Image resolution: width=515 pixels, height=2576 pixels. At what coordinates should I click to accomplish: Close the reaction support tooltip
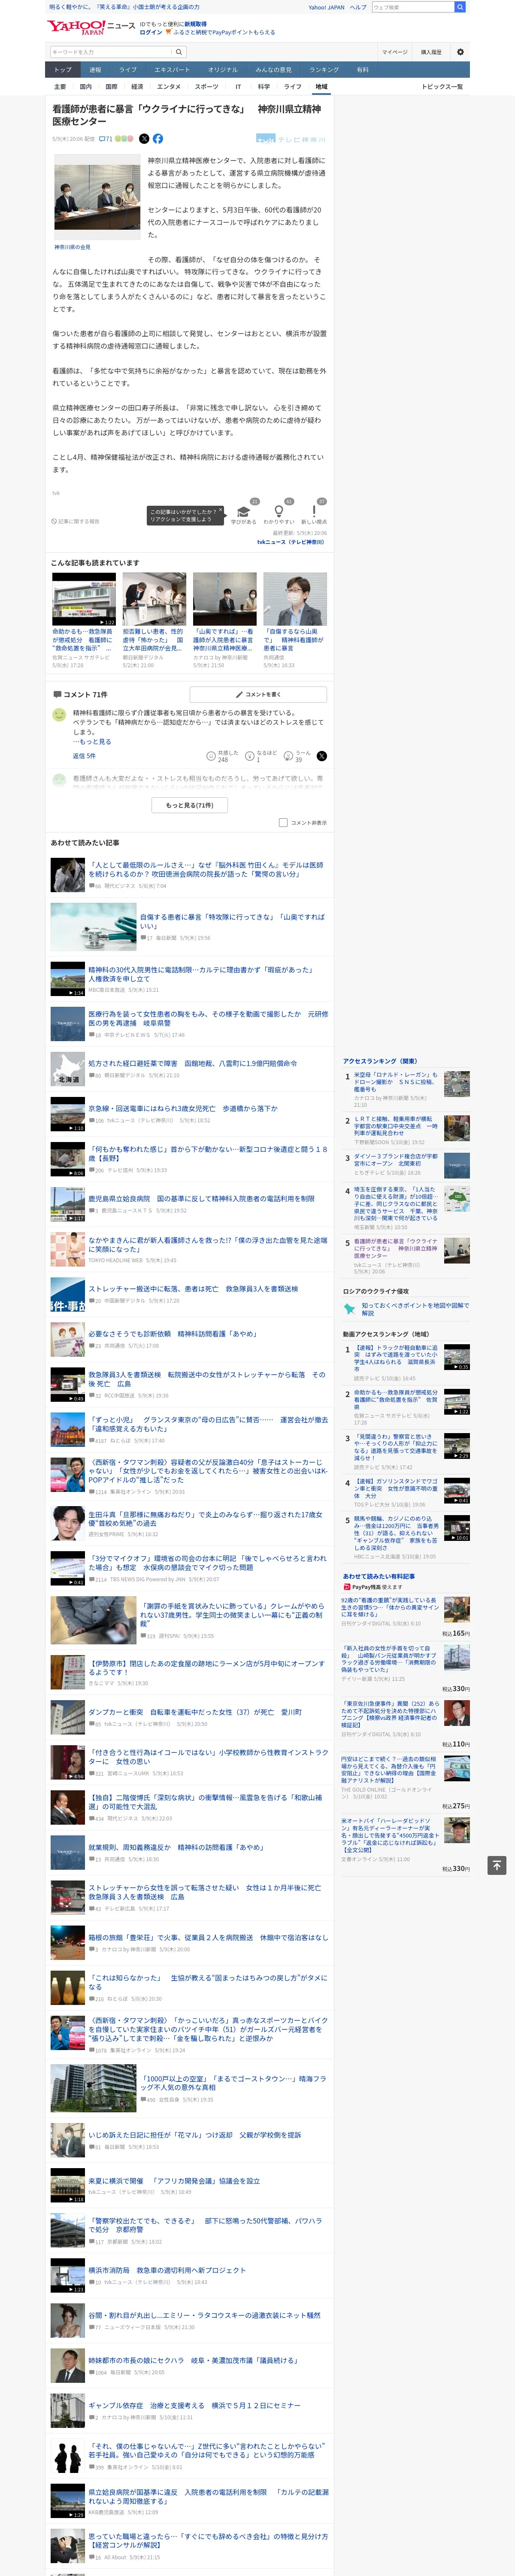point(220,510)
